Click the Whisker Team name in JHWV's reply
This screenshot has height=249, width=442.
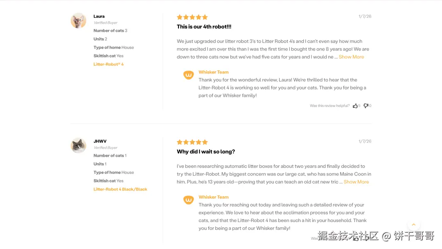point(213,197)
